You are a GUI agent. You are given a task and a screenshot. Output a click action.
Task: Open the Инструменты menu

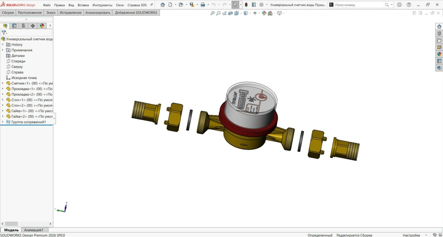click(x=102, y=5)
